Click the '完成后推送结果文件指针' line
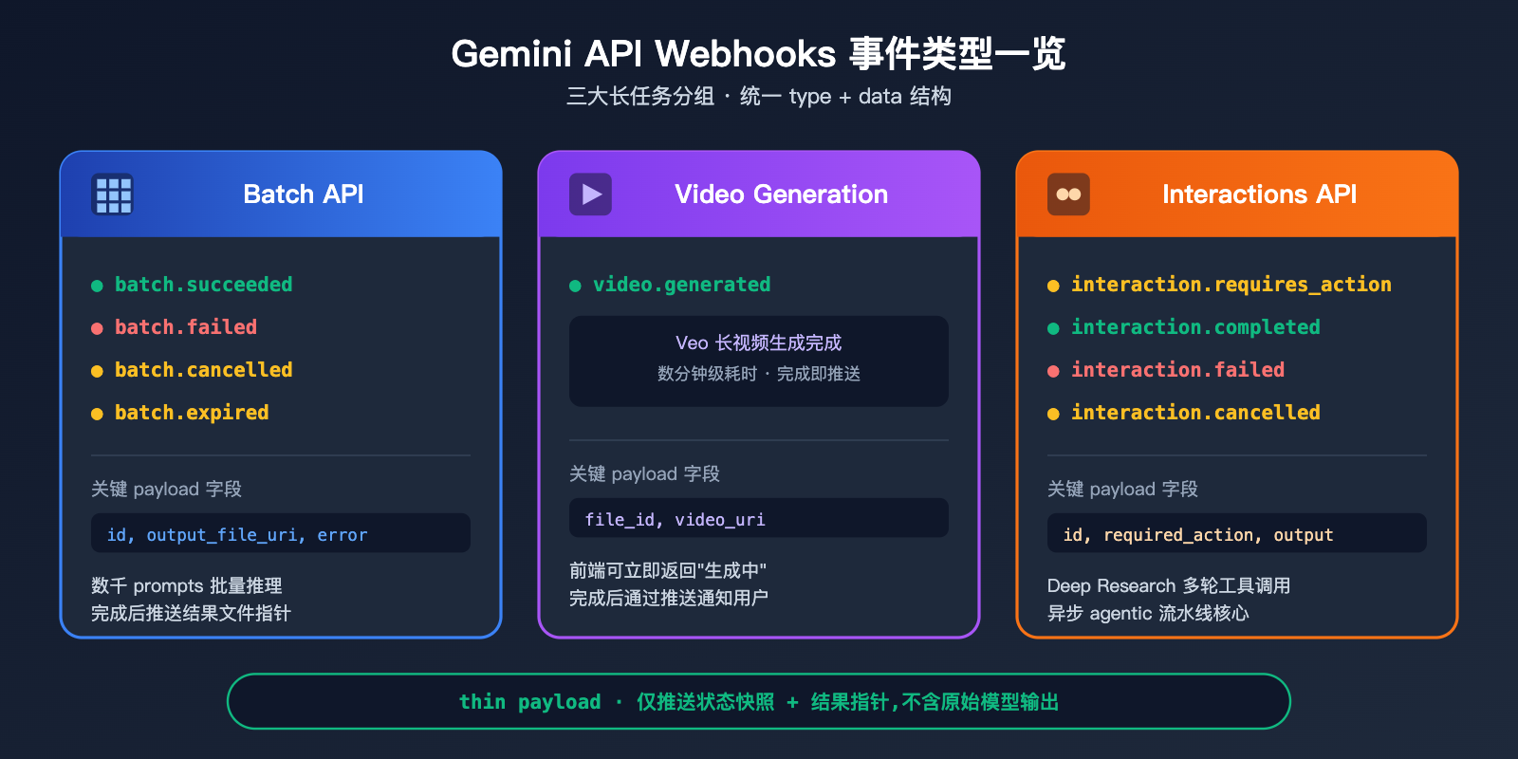The image size is (1518, 759). coord(191,613)
